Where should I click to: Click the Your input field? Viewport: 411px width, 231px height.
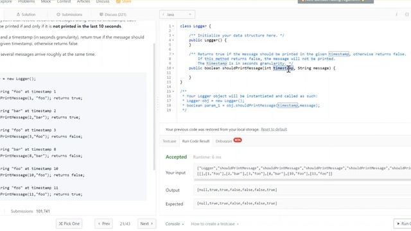(x=302, y=171)
